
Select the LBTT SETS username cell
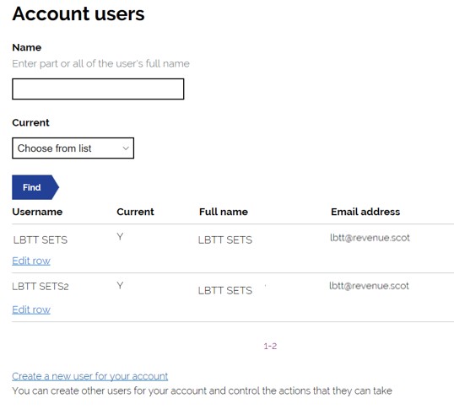click(41, 239)
